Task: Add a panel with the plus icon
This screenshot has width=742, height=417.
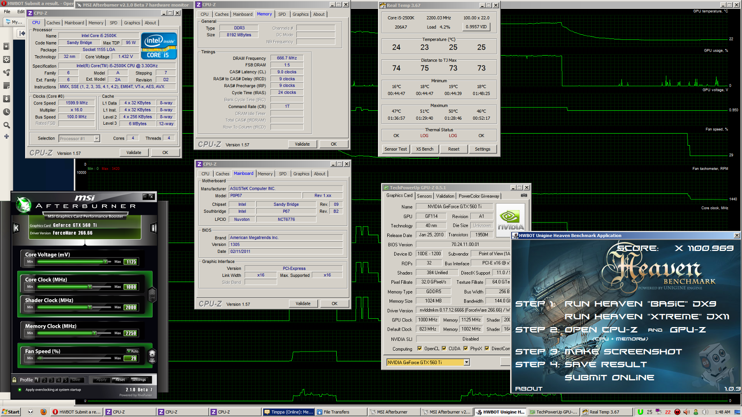Action: pos(6,136)
